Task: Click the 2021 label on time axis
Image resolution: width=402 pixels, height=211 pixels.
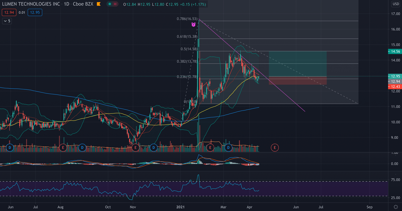Action: pyautogui.click(x=181, y=207)
